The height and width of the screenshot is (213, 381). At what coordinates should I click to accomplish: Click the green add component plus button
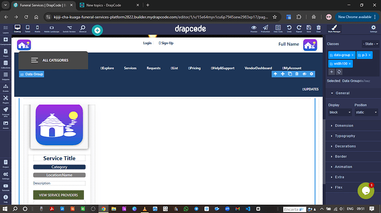[97, 30]
